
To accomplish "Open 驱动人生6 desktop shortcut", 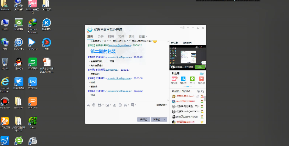I will [x=19, y=44].
